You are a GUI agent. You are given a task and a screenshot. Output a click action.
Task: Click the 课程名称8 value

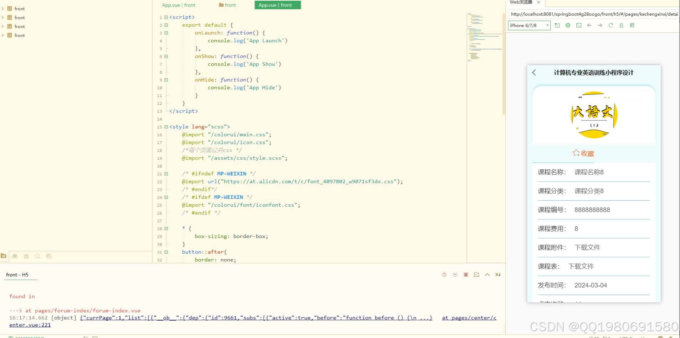click(589, 172)
